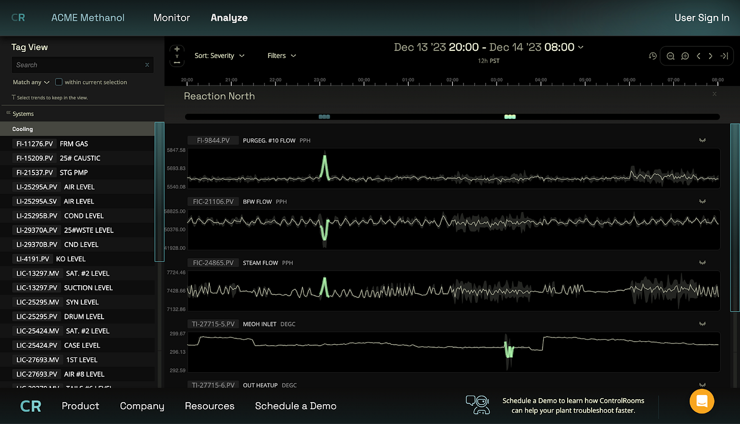Select tag LIC-27693.MV 1ST LEVEL
The width and height of the screenshot is (740, 424).
coord(77,359)
